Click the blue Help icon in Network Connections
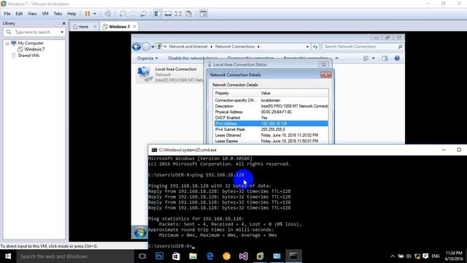The height and width of the screenshot is (263, 467). [x=397, y=58]
